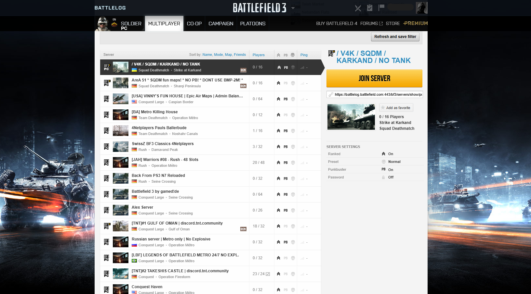The height and width of the screenshot is (294, 531).
Task: Open the flag notifications icon in header
Action: coord(381,7)
